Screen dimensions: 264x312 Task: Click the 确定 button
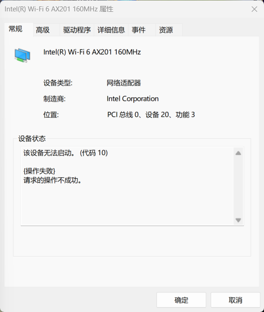pos(181,300)
